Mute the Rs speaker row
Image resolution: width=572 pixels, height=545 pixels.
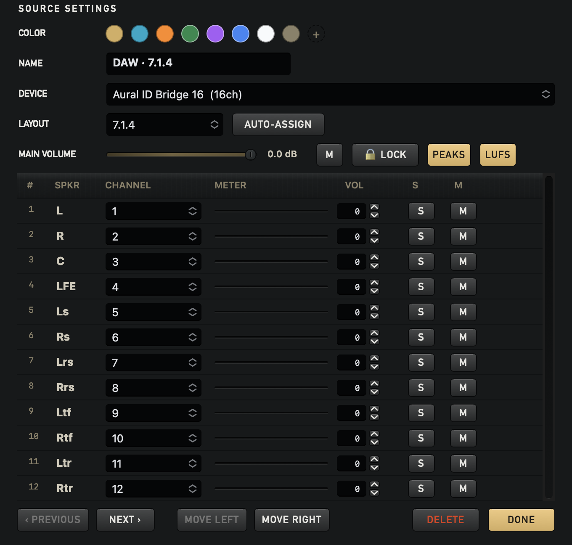click(x=463, y=337)
